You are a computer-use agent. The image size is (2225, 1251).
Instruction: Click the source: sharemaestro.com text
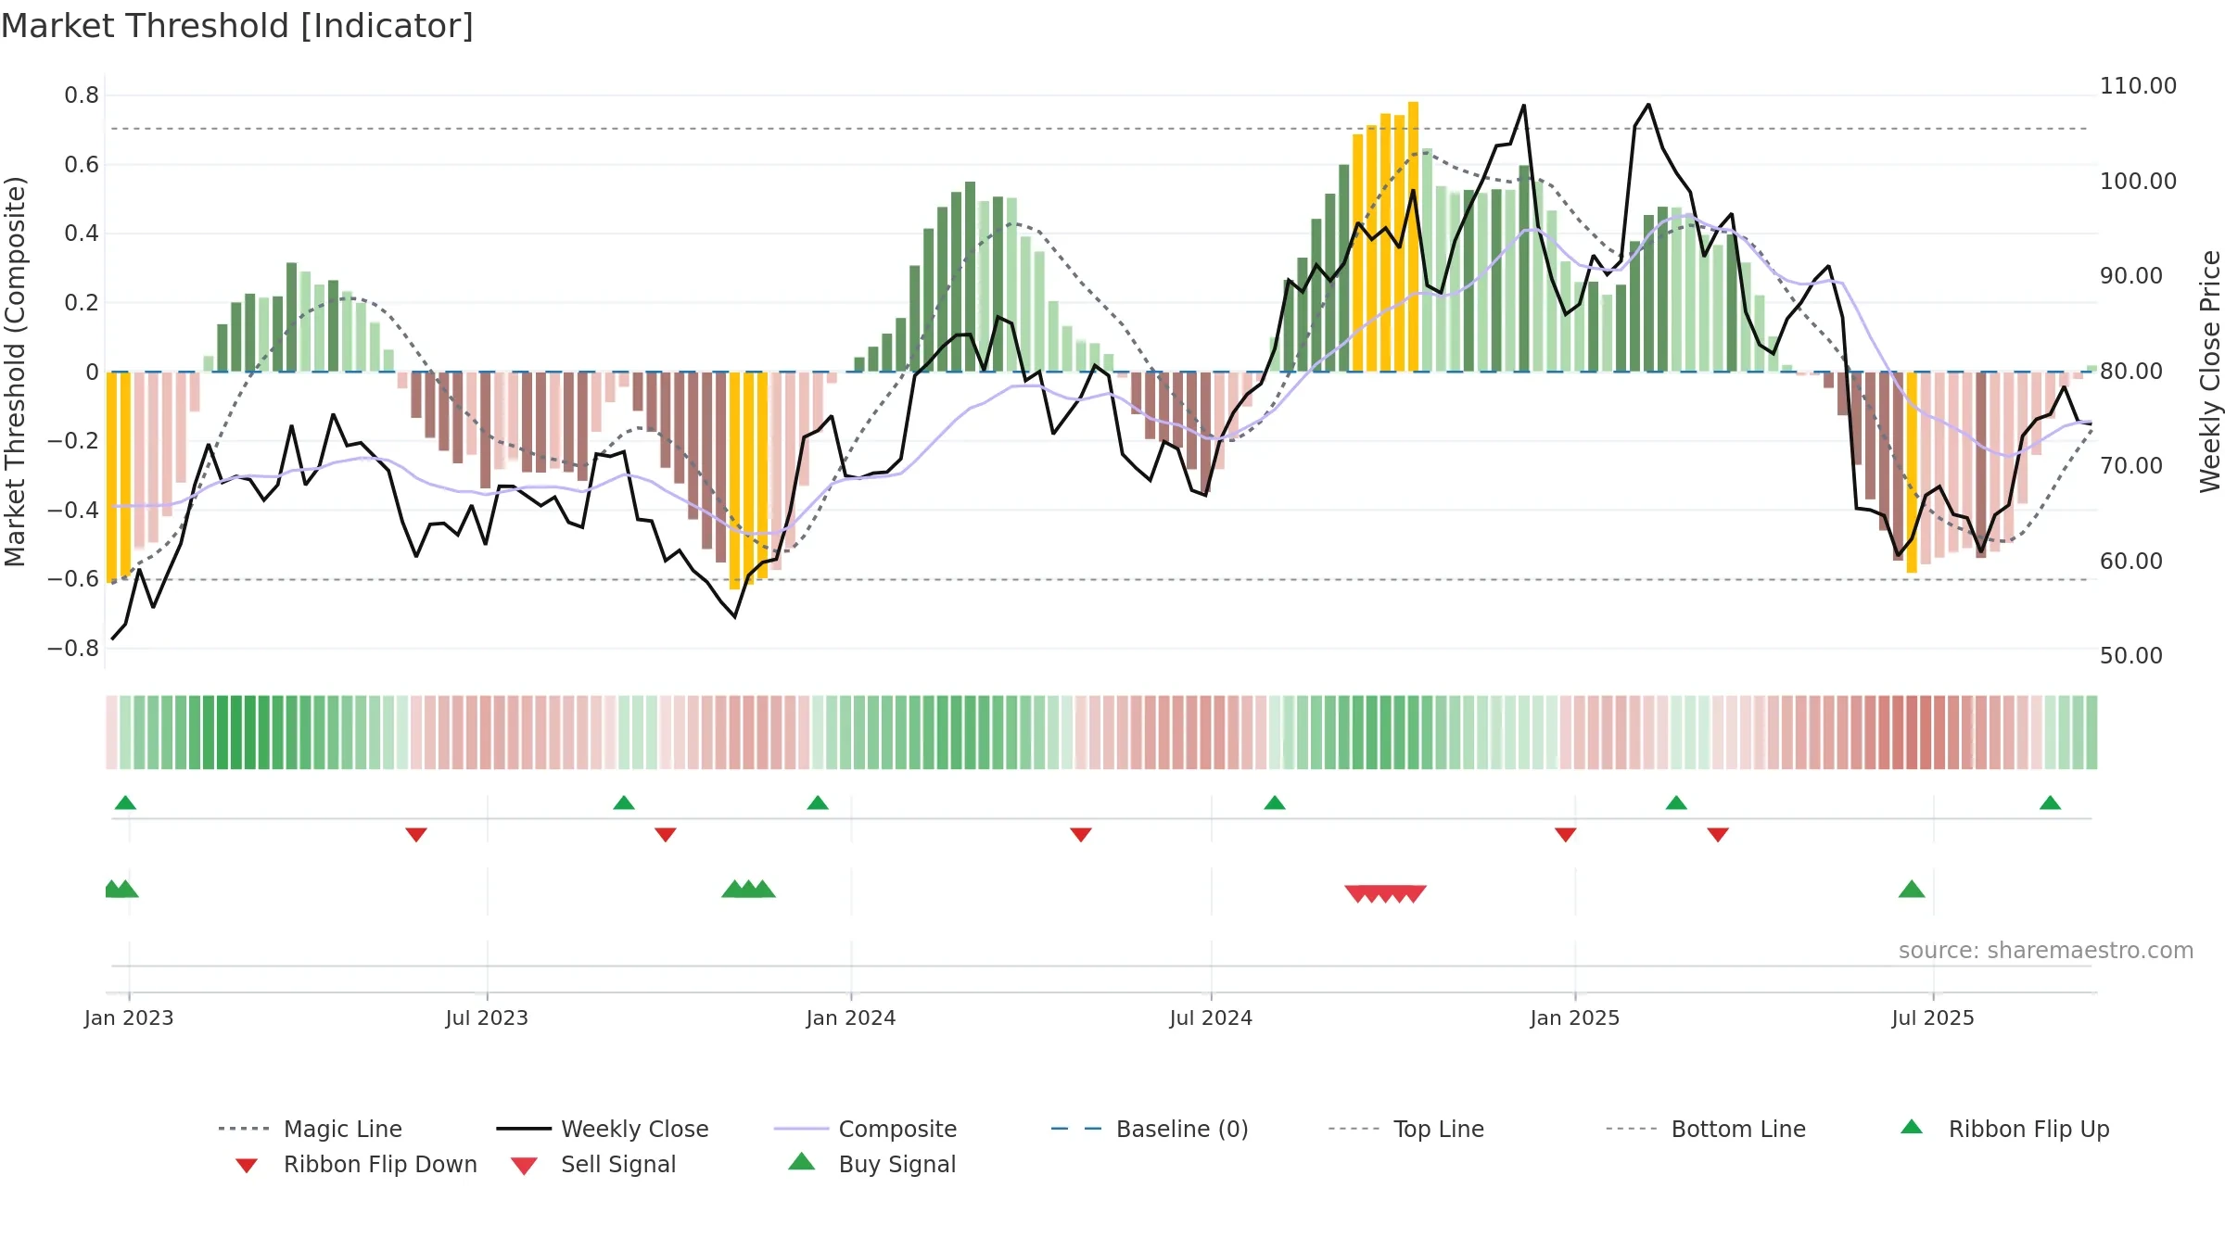pyautogui.click(x=2046, y=951)
